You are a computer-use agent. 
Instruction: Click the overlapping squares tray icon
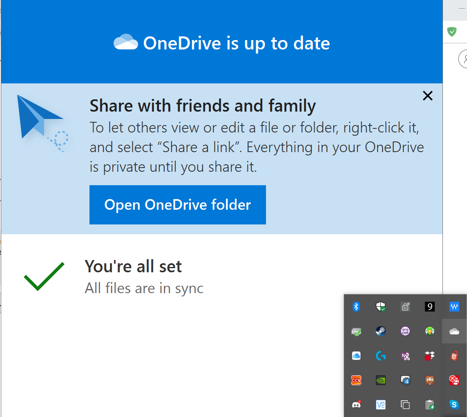[x=405, y=405]
